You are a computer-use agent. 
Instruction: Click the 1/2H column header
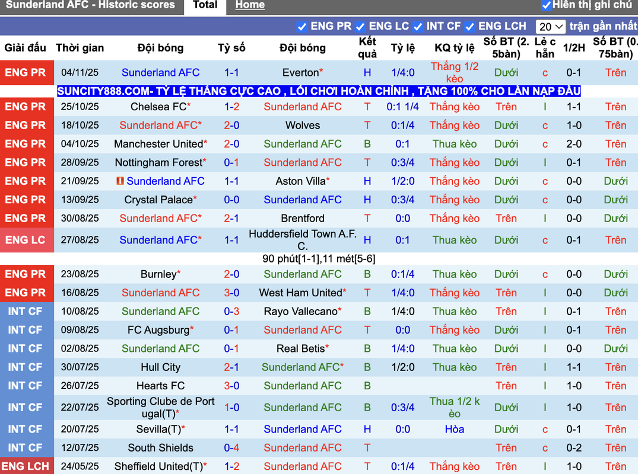[574, 48]
